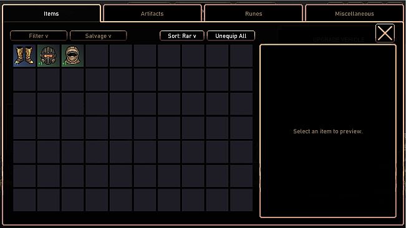Viewport: 406px width, 228px height.
Task: Select the hooded helmet item
Action: 72,55
